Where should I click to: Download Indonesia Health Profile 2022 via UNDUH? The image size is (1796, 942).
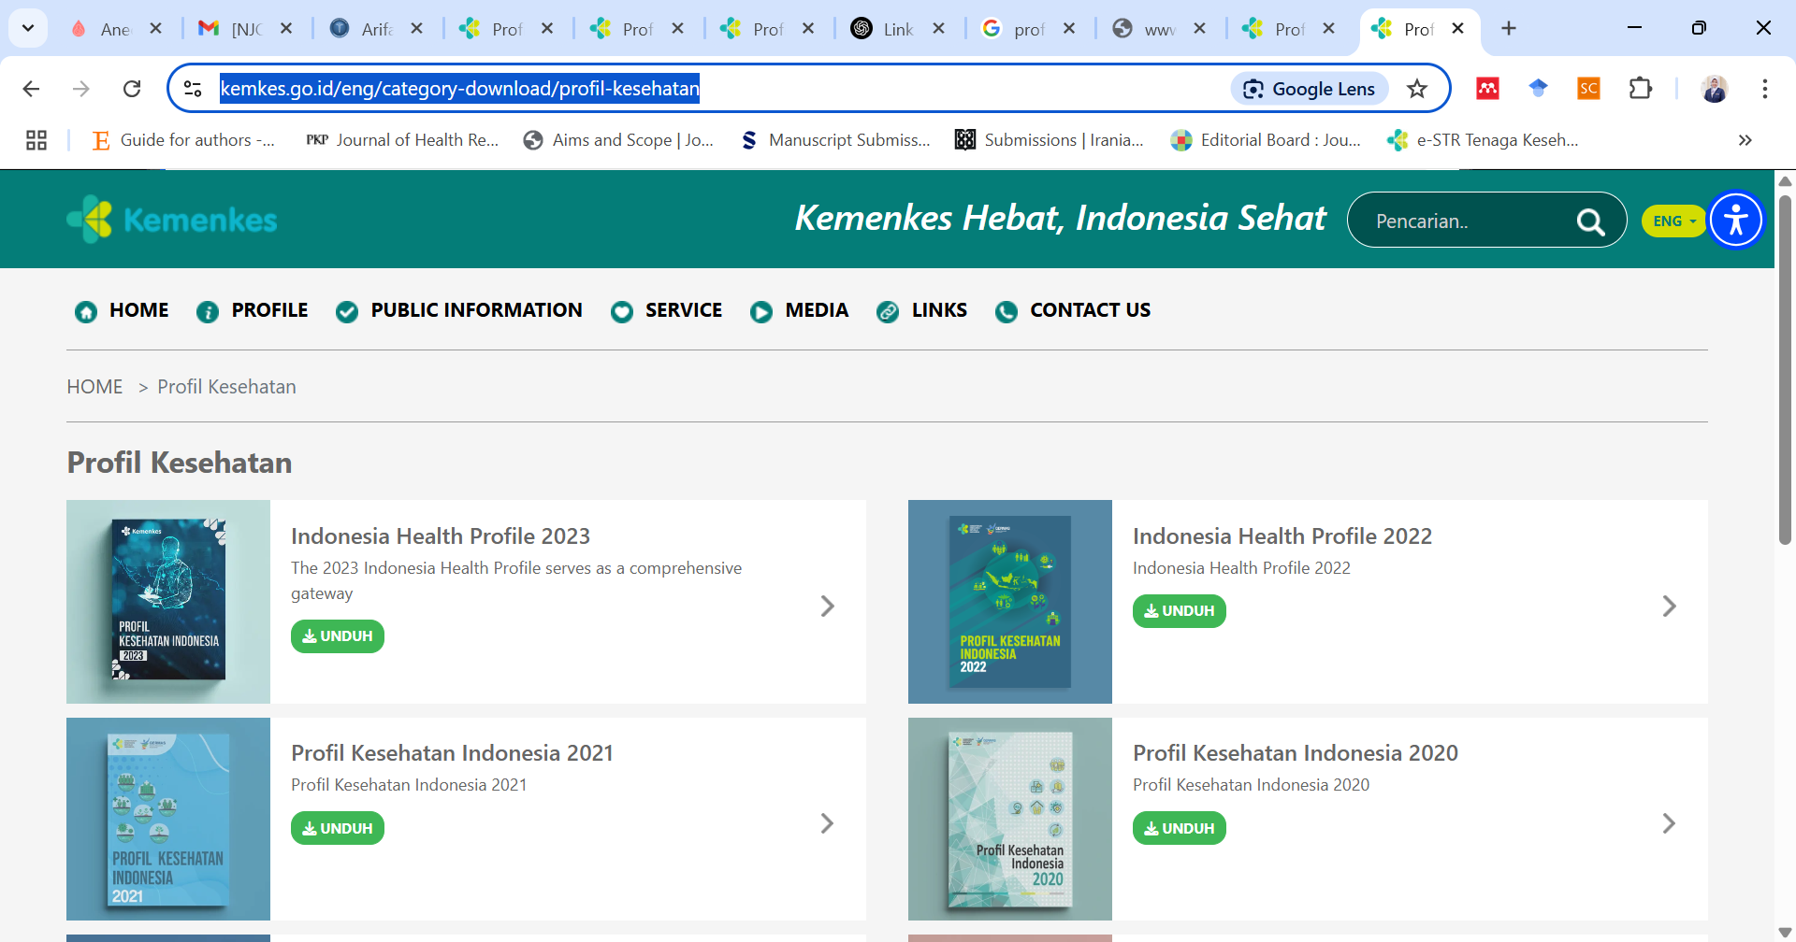[x=1179, y=611]
